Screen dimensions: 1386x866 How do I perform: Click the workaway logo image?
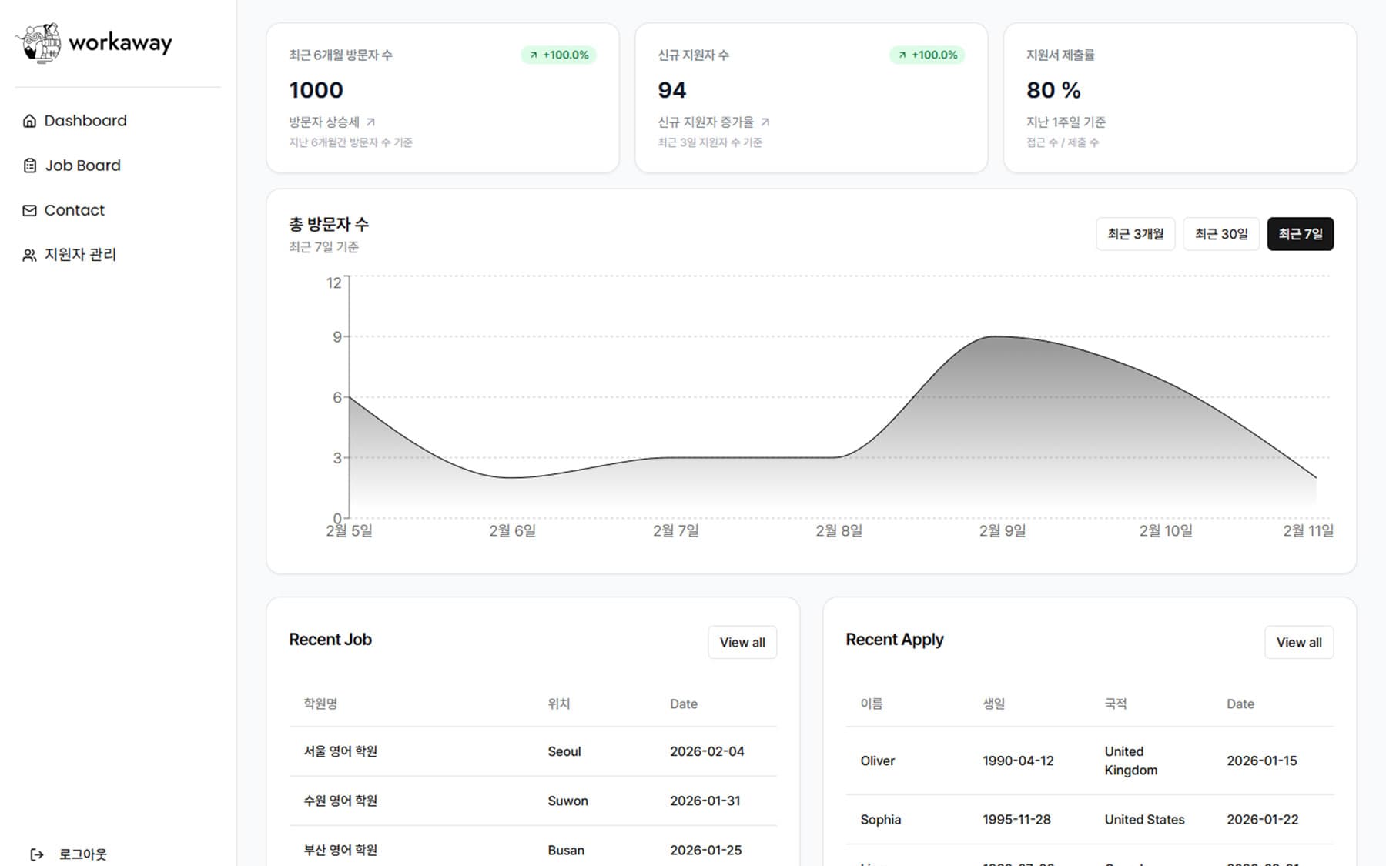point(40,42)
